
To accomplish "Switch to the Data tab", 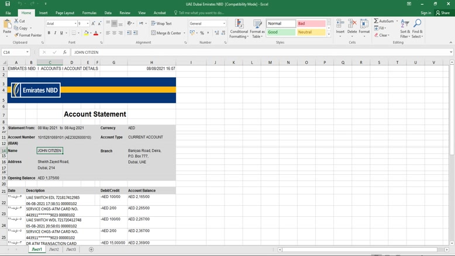I will [x=108, y=13].
